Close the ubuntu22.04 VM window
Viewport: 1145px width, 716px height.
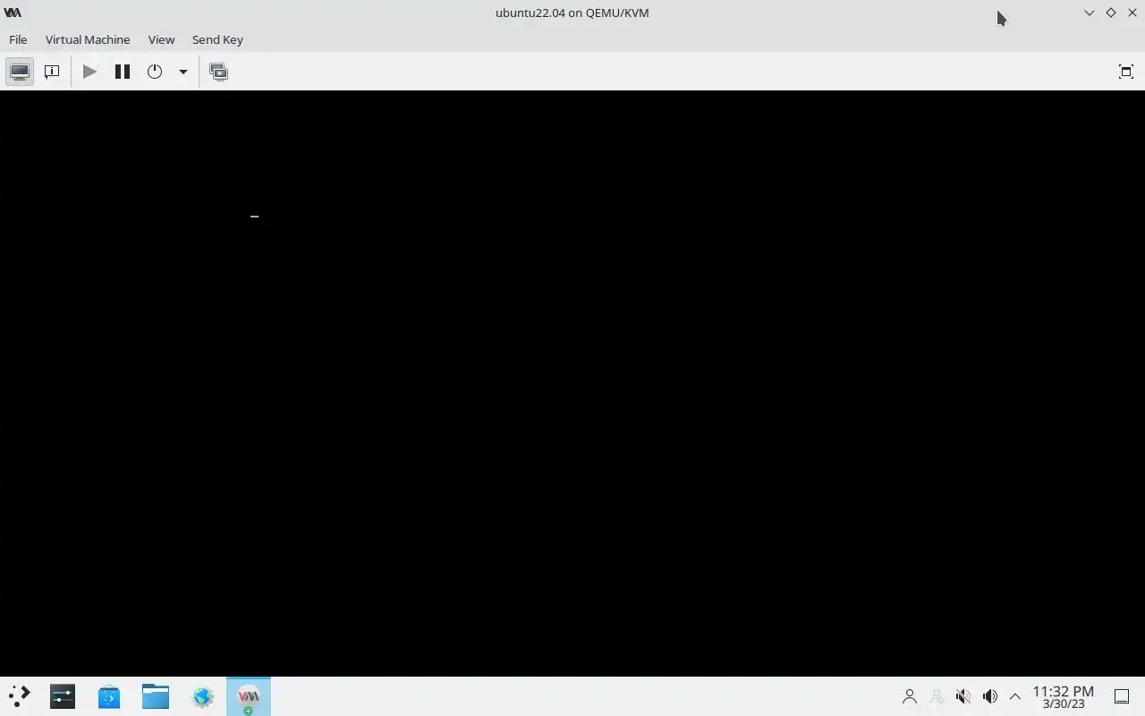pos(1132,13)
